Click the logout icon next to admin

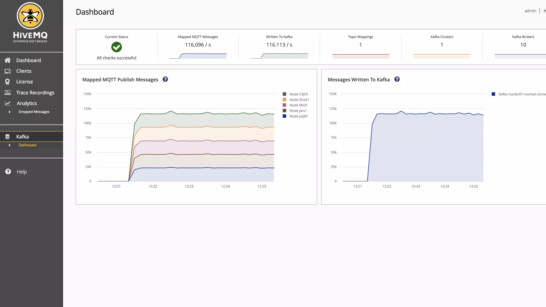tap(544, 11)
